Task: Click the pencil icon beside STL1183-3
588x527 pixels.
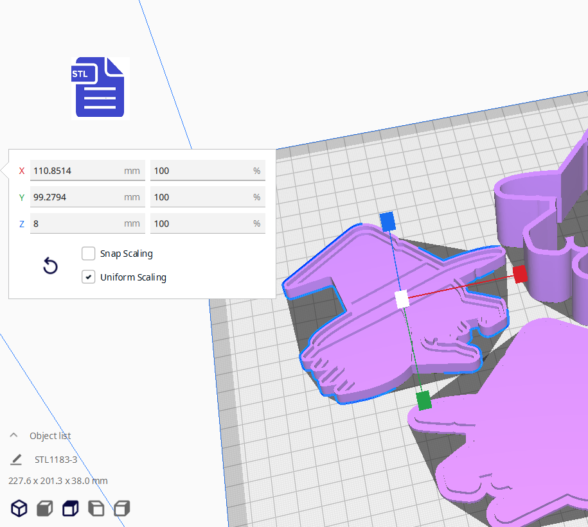Action: coord(16,460)
